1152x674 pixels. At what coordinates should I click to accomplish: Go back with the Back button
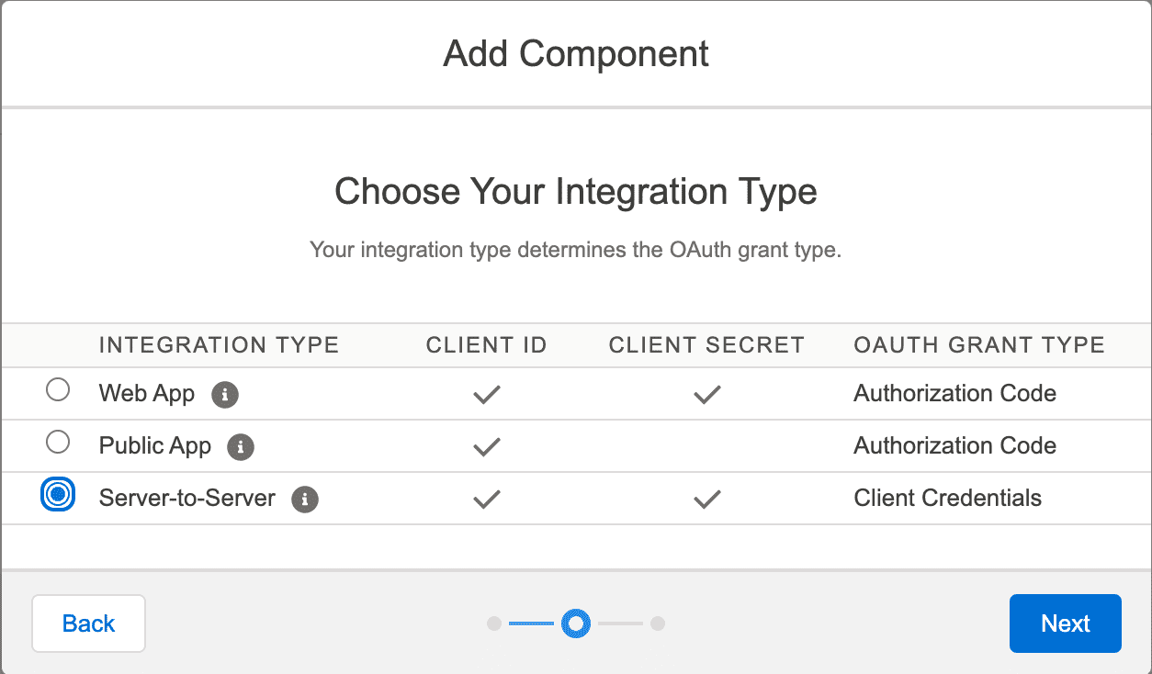click(89, 623)
